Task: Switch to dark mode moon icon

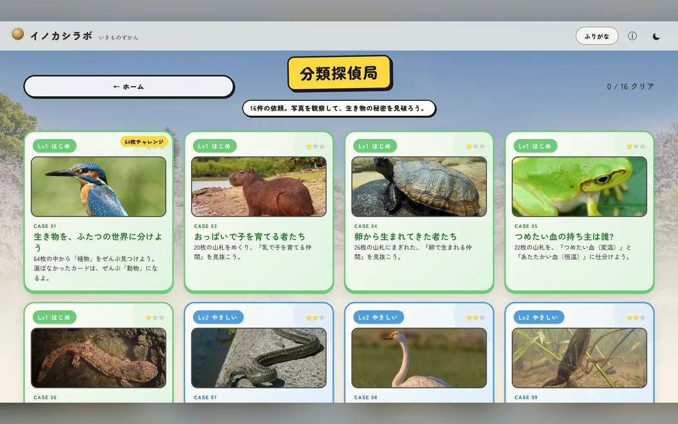Action: (656, 36)
